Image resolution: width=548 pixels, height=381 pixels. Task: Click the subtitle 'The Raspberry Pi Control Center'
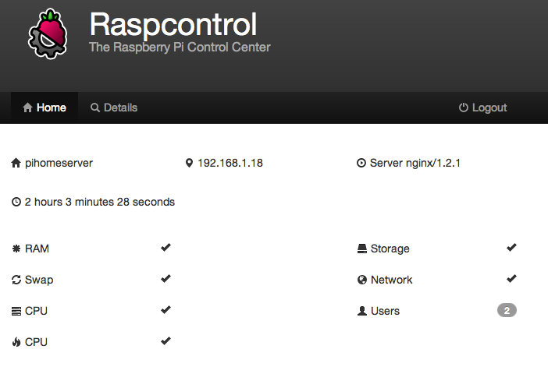pos(180,47)
